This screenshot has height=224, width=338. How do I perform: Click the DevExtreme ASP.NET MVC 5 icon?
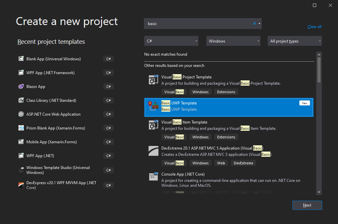[x=153, y=151]
